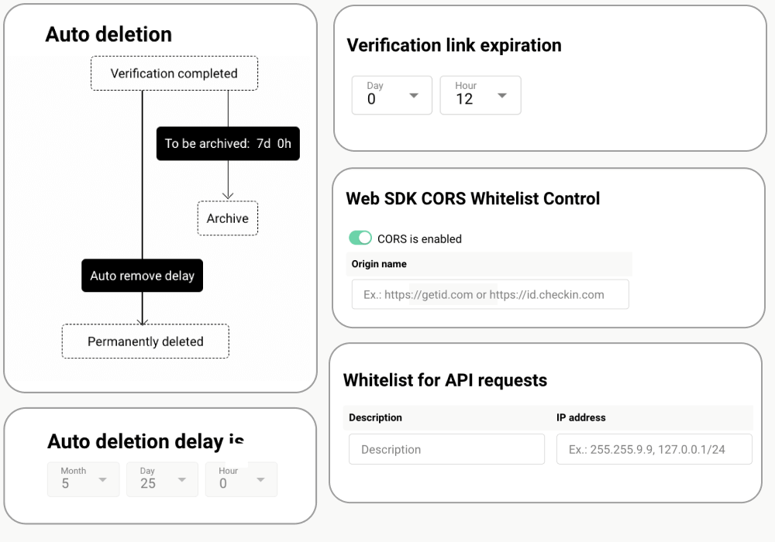Select the Permanently deleted node
Screen dimensions: 775x542
[146, 341]
